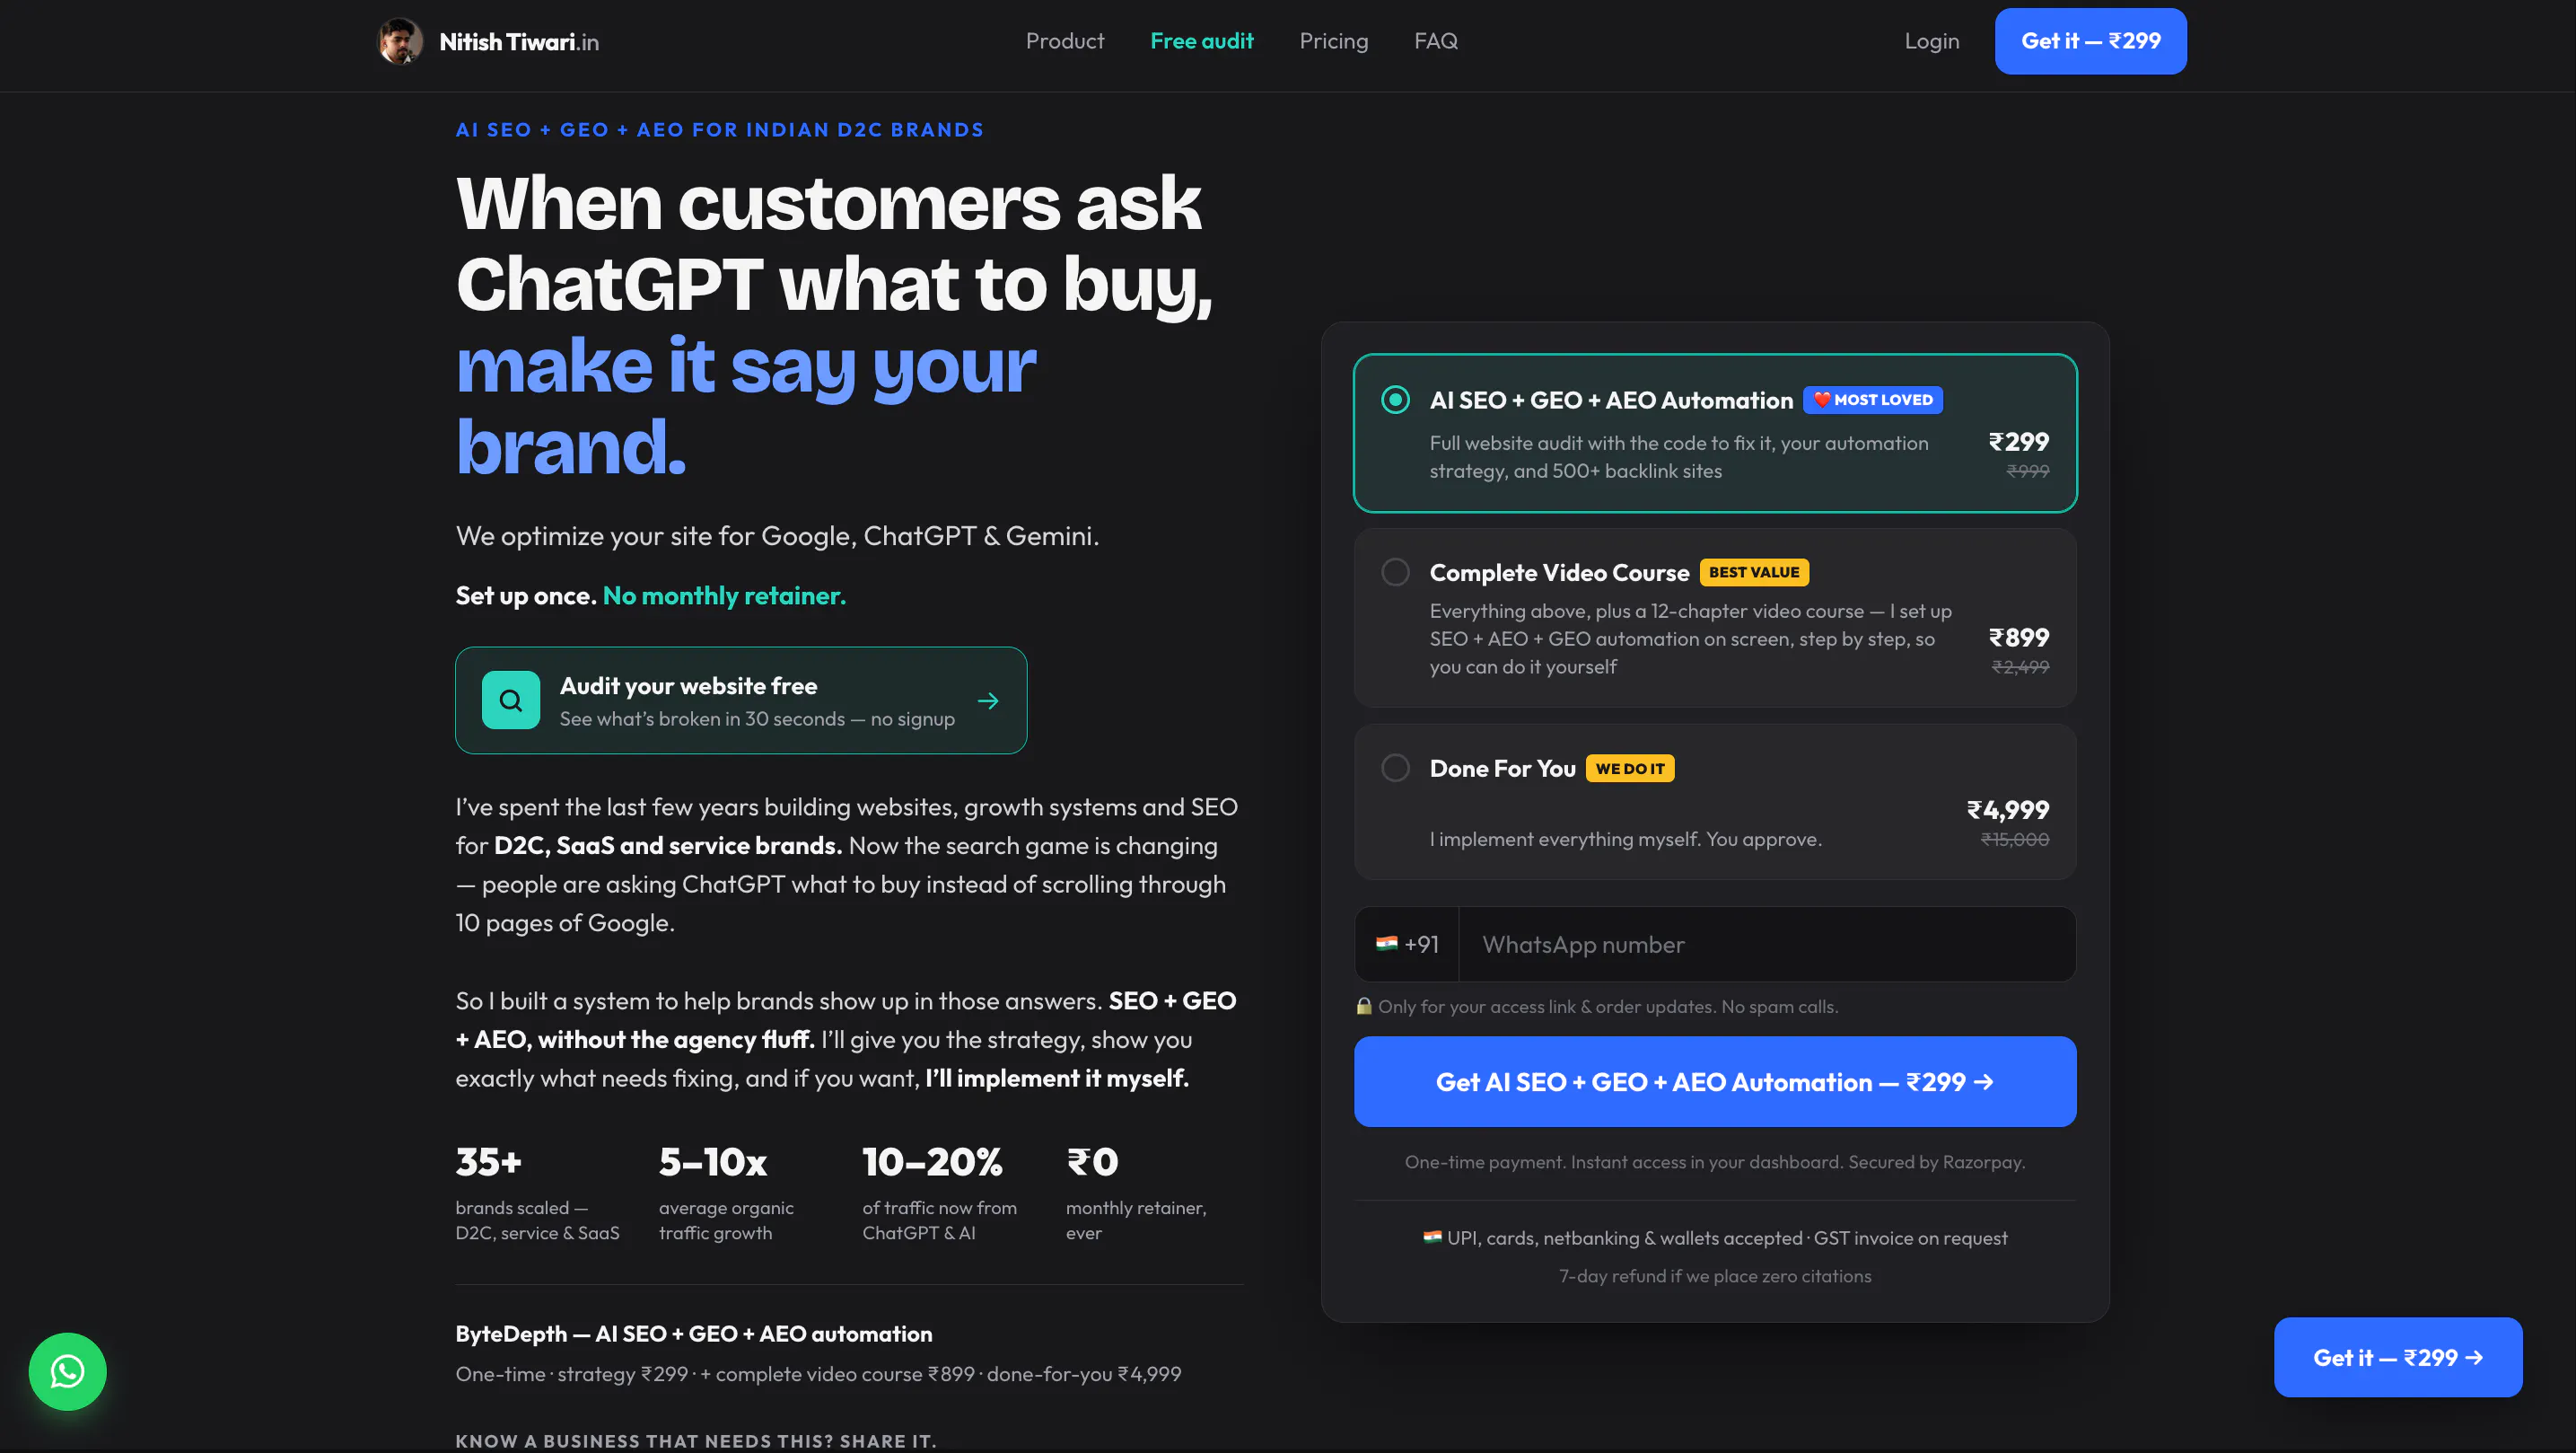This screenshot has height=1453, width=2576.
Task: Click the struck-through ₹15,000 price
Action: 2015,840
